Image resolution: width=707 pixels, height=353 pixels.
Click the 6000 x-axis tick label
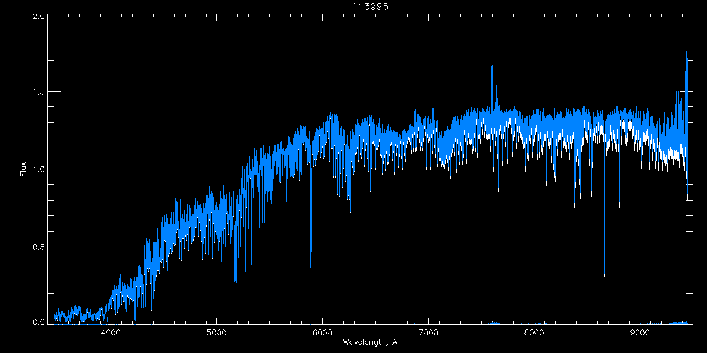pyautogui.click(x=322, y=332)
